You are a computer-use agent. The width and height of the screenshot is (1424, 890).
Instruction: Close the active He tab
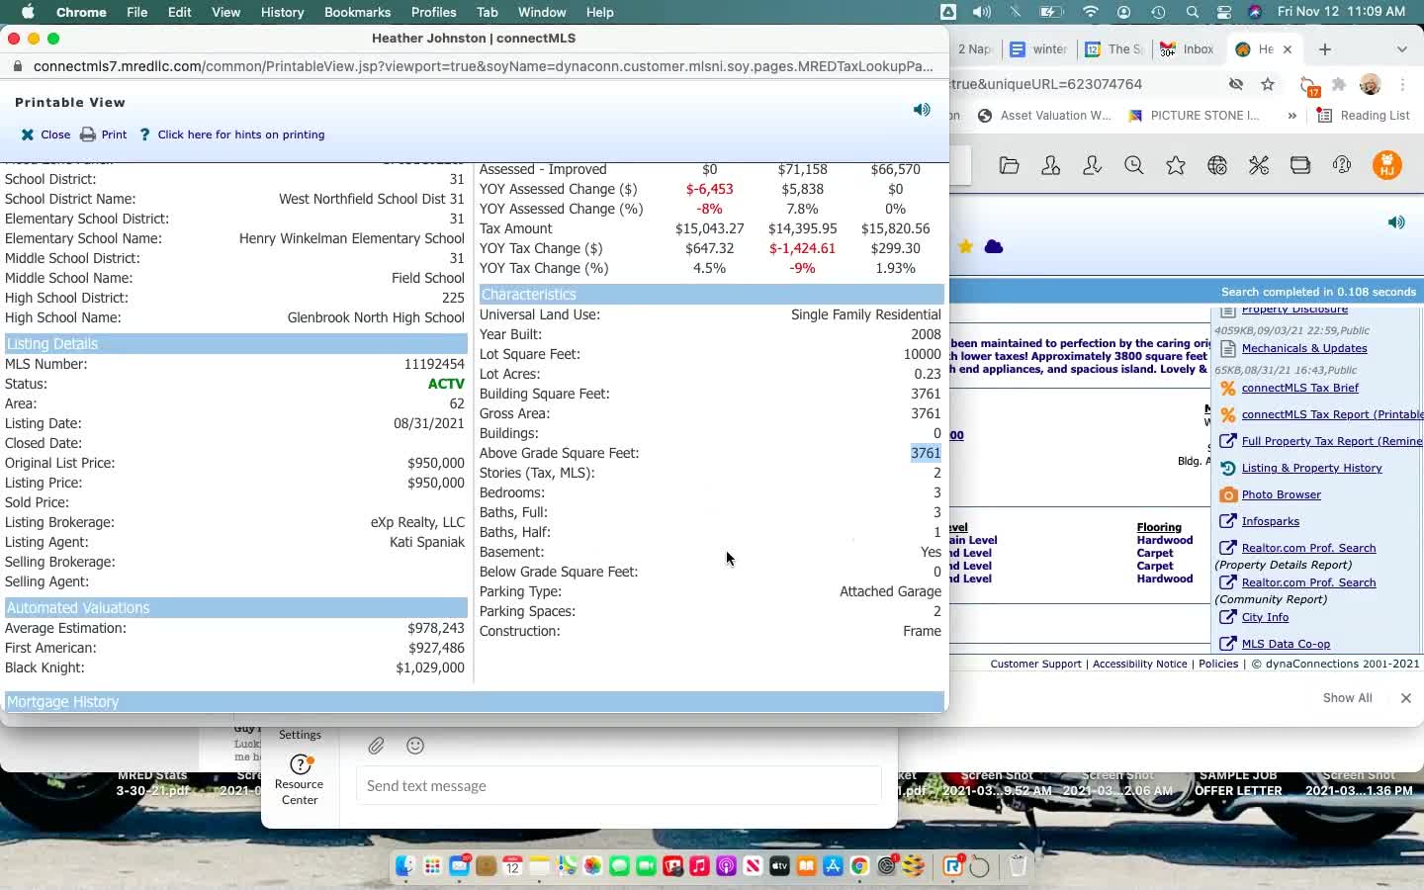point(1288,49)
